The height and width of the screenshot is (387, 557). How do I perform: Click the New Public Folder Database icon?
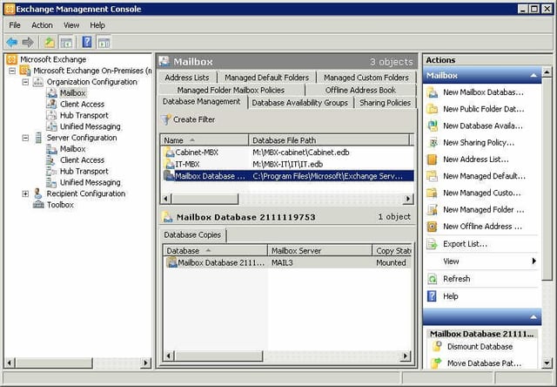(432, 109)
